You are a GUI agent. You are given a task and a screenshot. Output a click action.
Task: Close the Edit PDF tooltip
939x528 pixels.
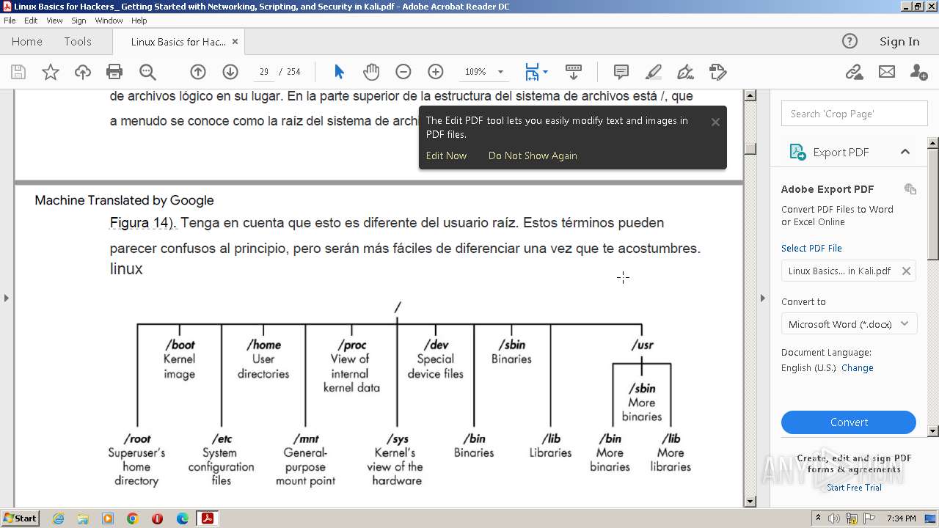click(715, 122)
